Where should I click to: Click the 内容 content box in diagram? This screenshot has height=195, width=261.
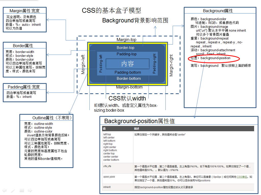127,63
